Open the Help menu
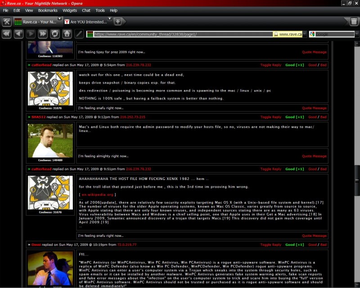The width and height of the screenshot is (360, 288). coord(113,10)
